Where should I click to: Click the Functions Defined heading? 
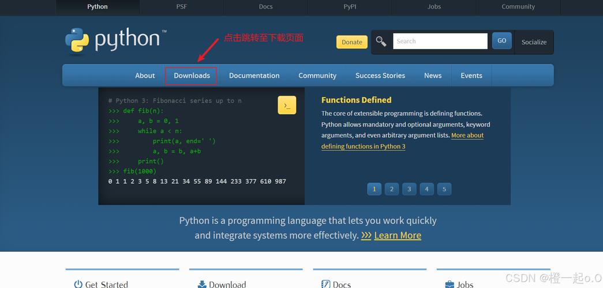[357, 100]
